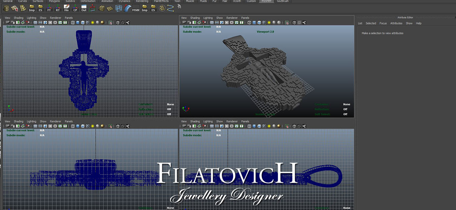The height and width of the screenshot is (210, 456).
Task: Switch to the Custom shelf tab
Action: click(251, 1)
